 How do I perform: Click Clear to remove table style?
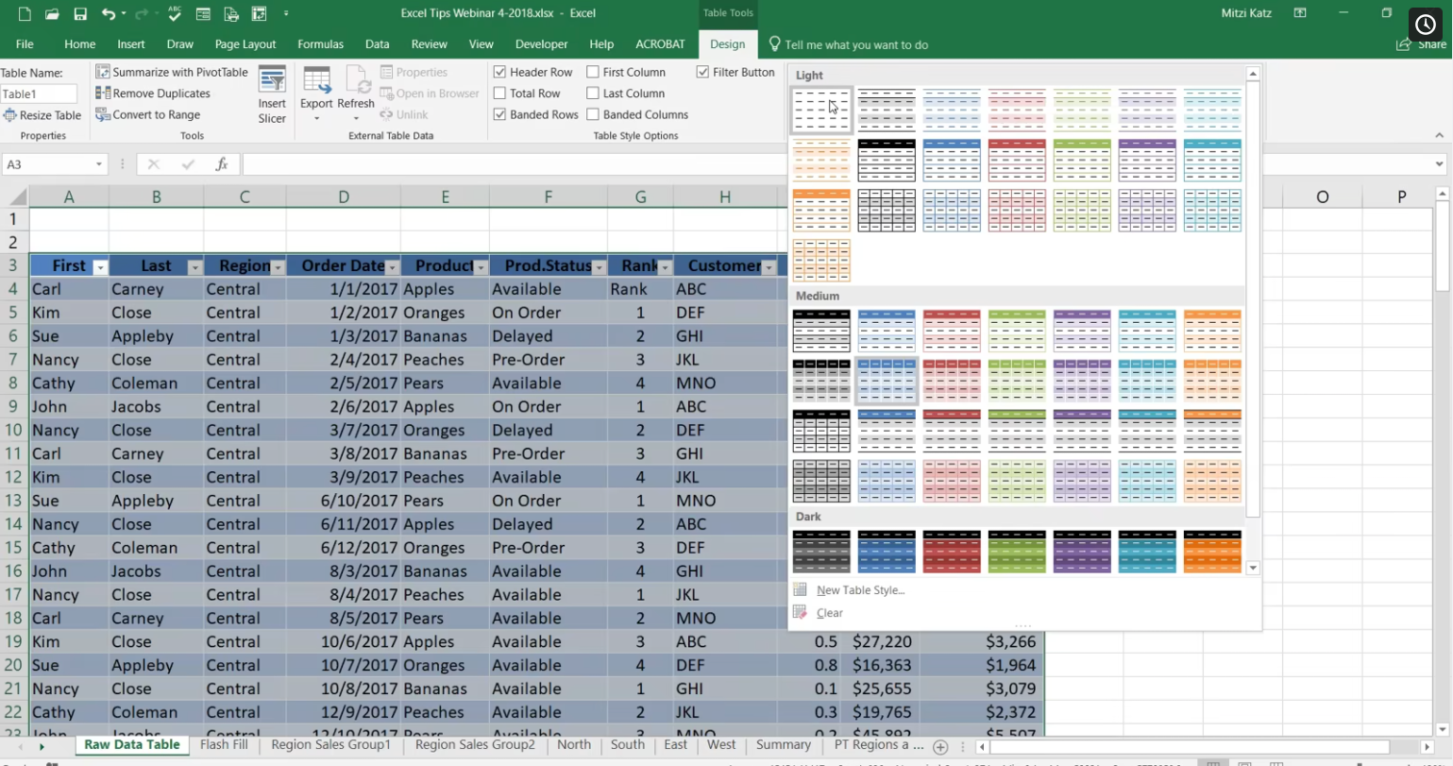[x=830, y=612]
